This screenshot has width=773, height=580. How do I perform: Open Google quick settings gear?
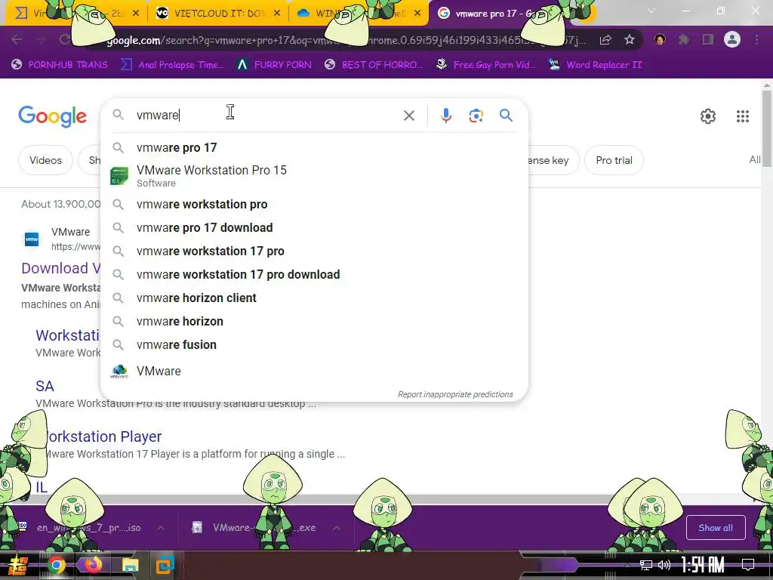[708, 116]
